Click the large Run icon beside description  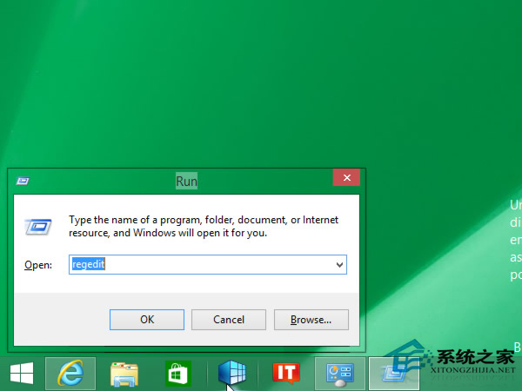pyautogui.click(x=39, y=227)
